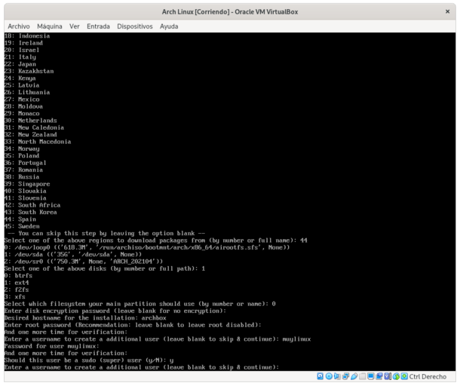Image resolution: width=460 pixels, height=386 pixels.
Task: Close the VirtualBox VM window
Action: point(447,11)
